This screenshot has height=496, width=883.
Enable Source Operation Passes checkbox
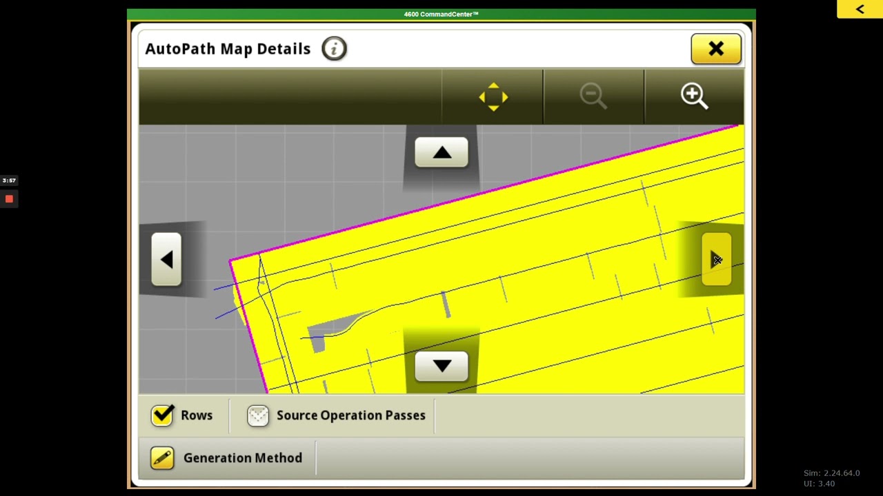(x=258, y=415)
